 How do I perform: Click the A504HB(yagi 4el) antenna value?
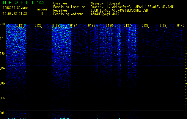point(105,14)
